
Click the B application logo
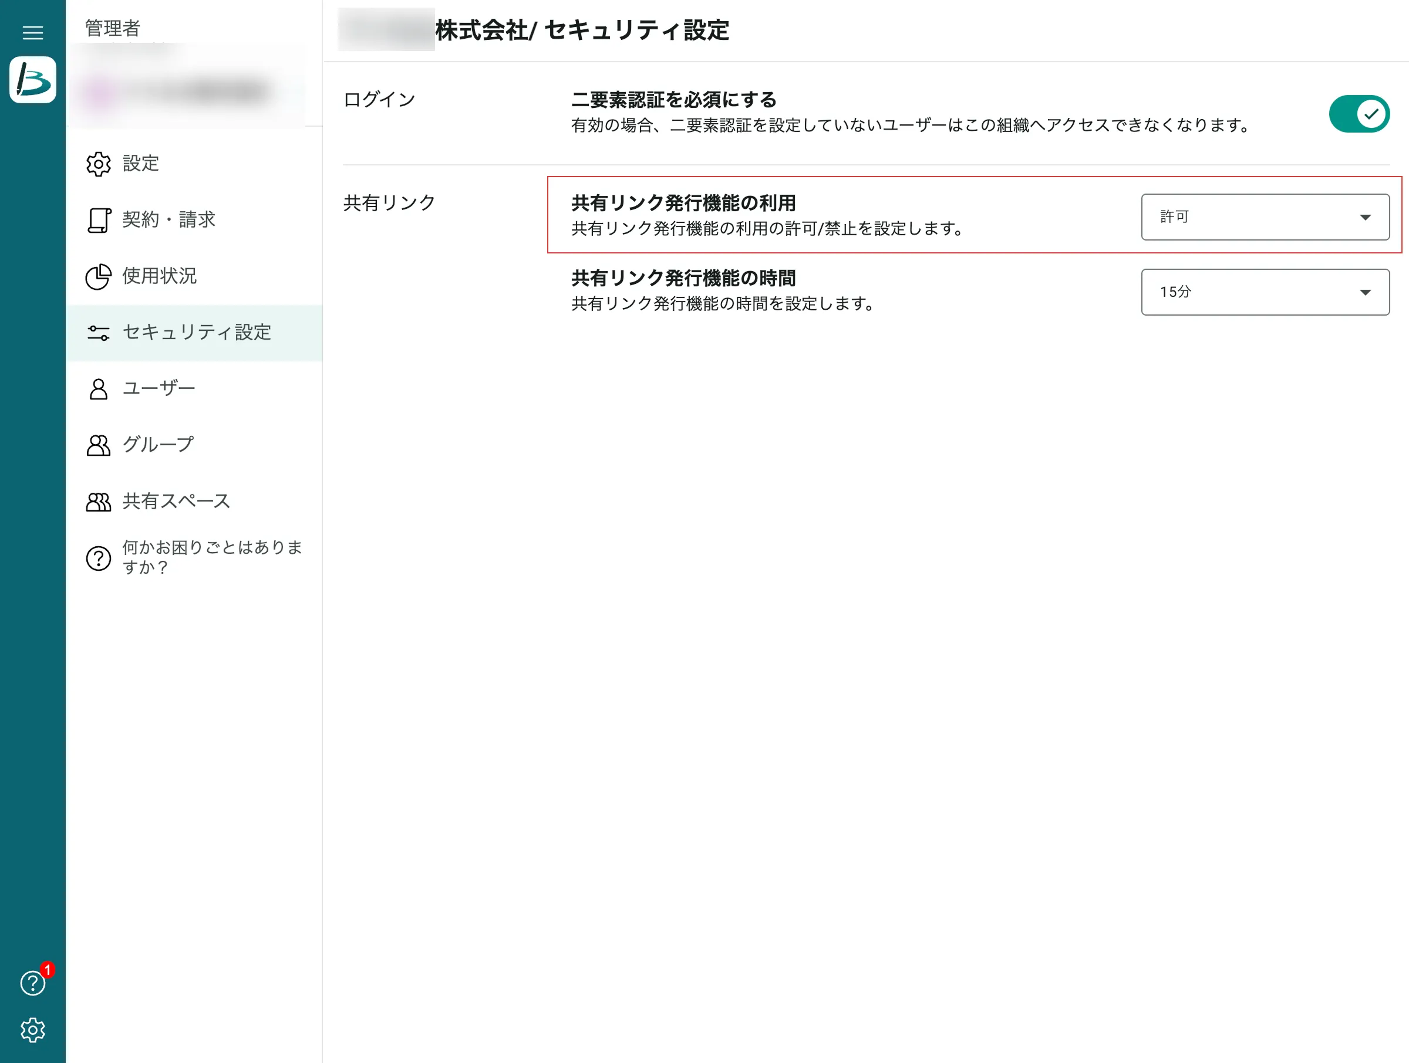coord(32,80)
